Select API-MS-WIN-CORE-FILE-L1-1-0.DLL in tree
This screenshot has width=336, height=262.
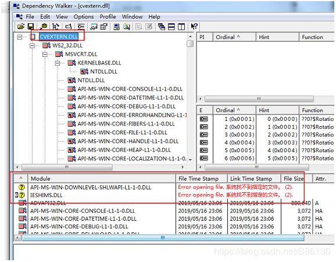[122, 132]
